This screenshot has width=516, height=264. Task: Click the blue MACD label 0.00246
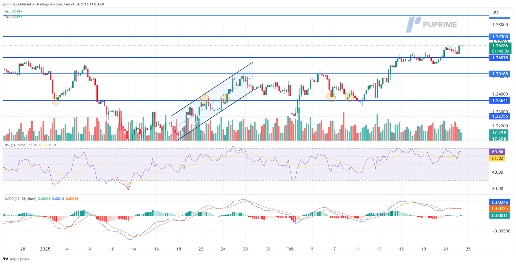pyautogui.click(x=500, y=202)
